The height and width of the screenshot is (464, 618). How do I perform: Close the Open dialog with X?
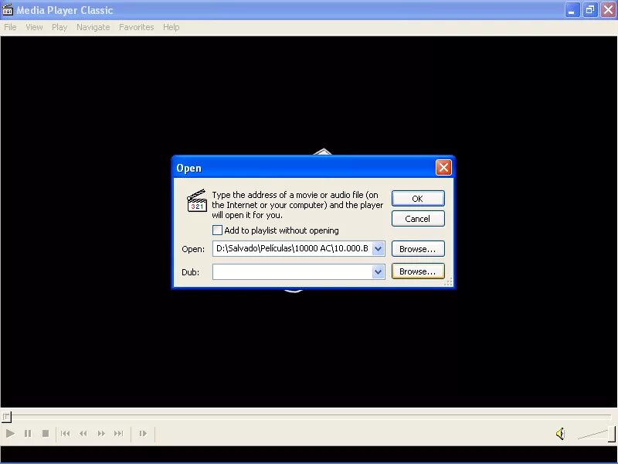click(443, 168)
